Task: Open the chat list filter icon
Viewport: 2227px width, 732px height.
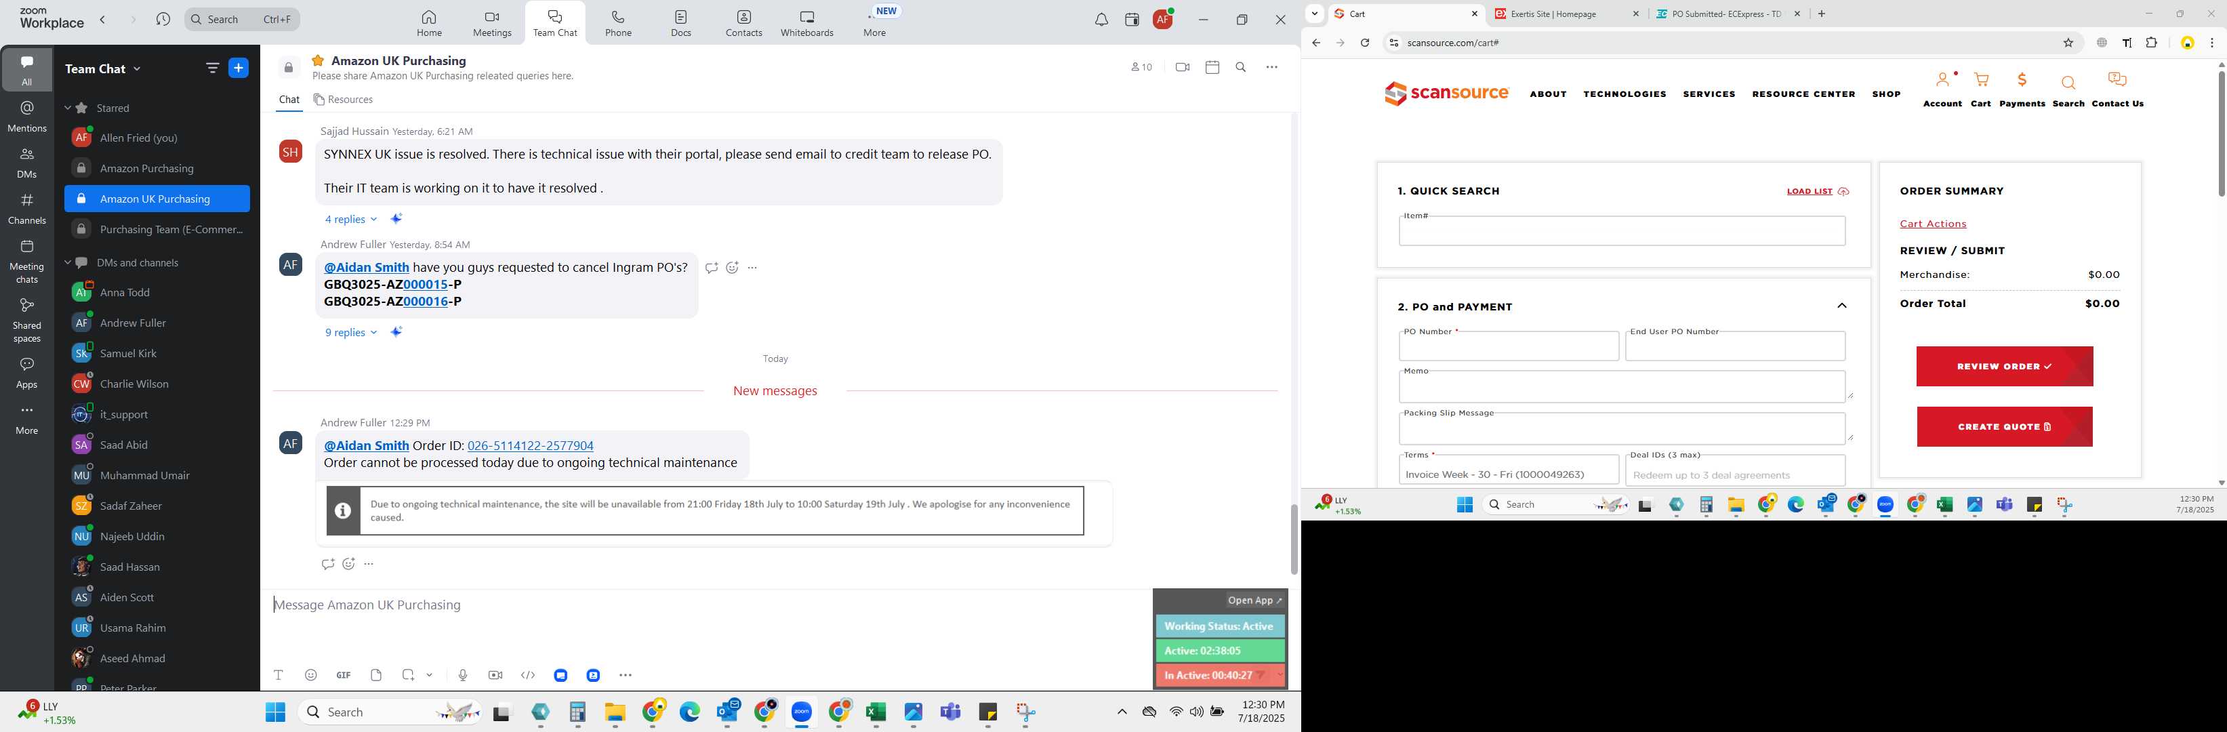Action: pos(212,68)
